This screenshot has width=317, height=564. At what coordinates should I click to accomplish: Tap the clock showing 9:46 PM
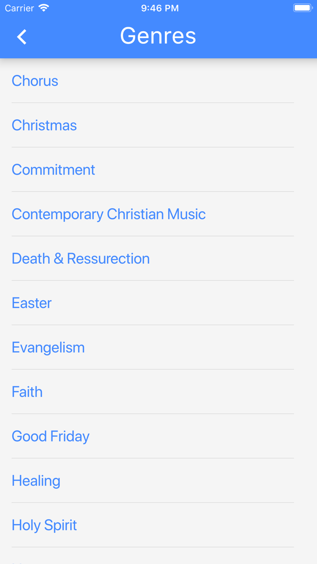(159, 8)
